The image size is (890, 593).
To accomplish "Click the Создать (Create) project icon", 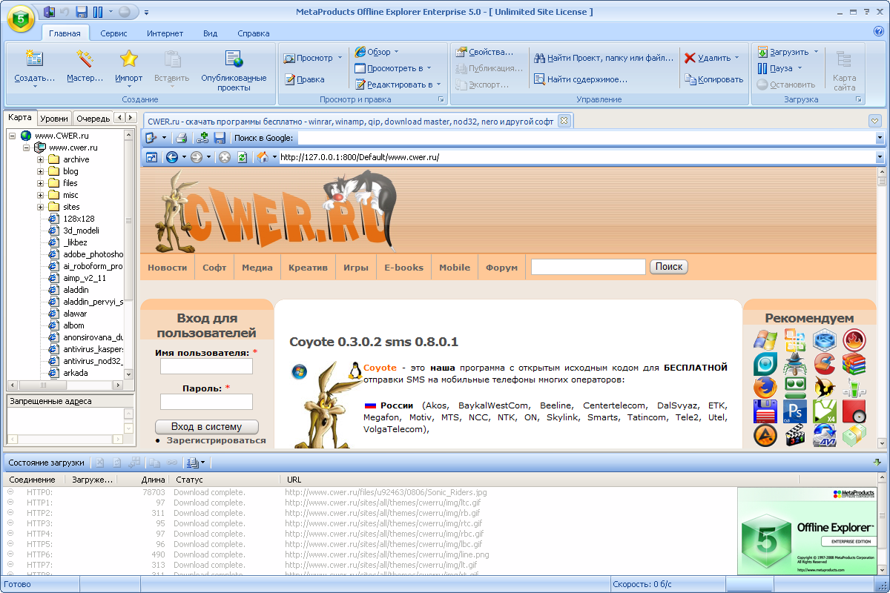I will point(34,59).
